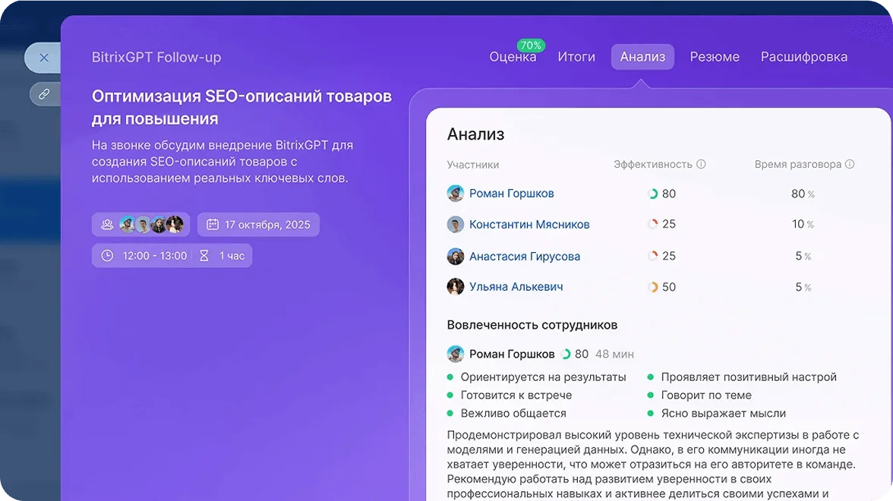
Task: Click the 48 мин talk time
Action: click(614, 354)
